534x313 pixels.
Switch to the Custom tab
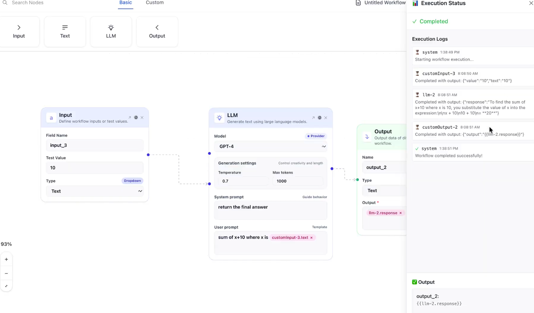coord(155,3)
